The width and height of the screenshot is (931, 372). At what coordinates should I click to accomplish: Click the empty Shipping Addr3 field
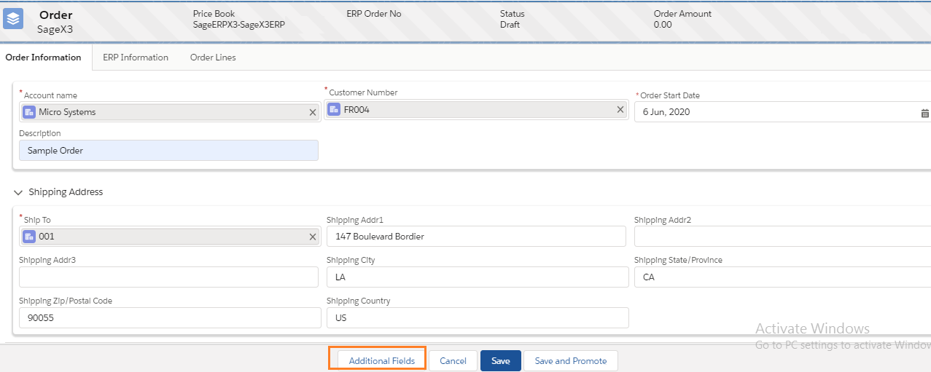(x=169, y=277)
